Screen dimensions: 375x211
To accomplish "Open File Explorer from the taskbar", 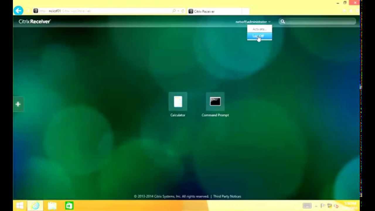I will pyautogui.click(x=52, y=206).
